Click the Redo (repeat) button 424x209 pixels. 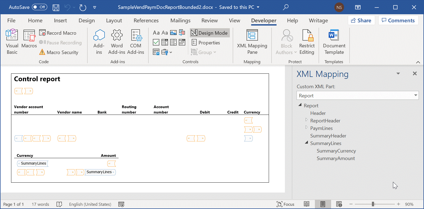pyautogui.click(x=83, y=7)
